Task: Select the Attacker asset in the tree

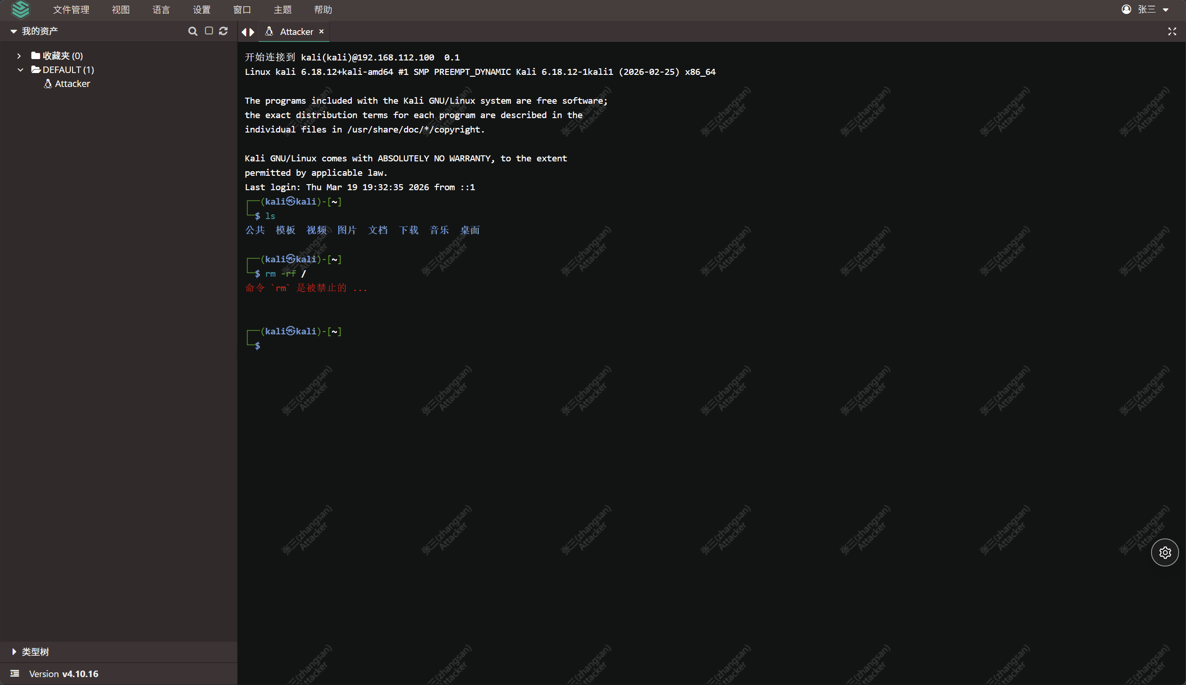Action: (x=72, y=84)
